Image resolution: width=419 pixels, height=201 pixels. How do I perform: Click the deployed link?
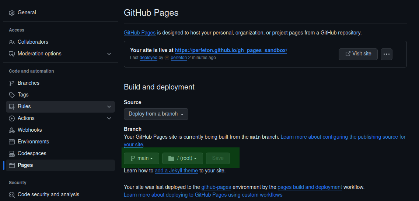tap(148, 58)
